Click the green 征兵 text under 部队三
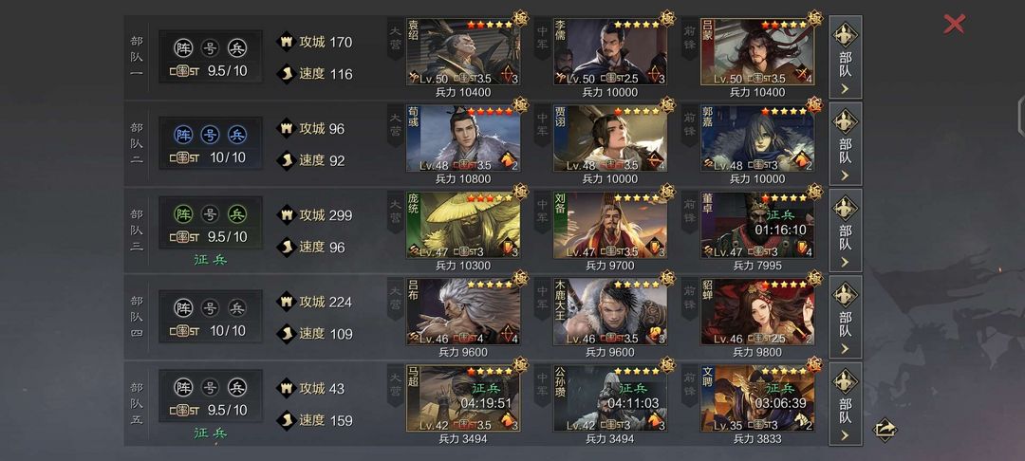Viewport: 1025px width, 461px height. (210, 259)
